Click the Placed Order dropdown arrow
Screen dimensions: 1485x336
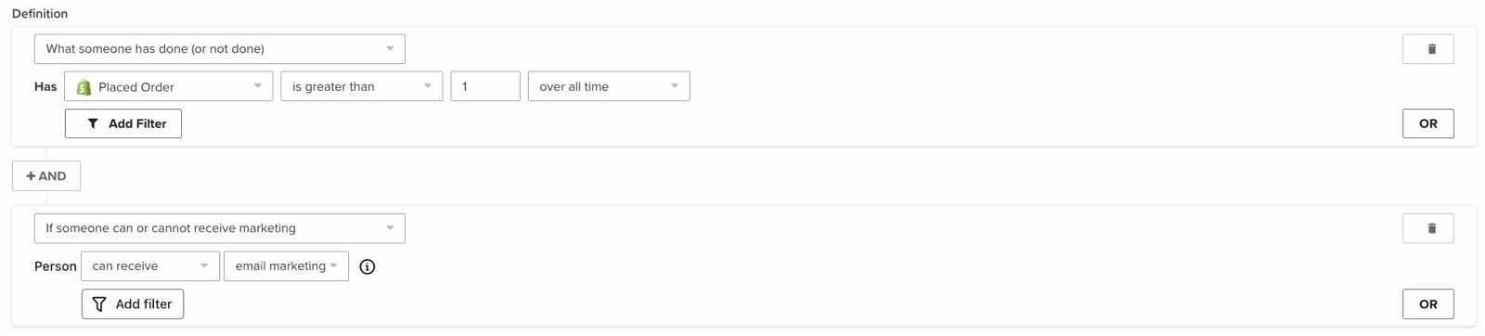[x=257, y=86]
